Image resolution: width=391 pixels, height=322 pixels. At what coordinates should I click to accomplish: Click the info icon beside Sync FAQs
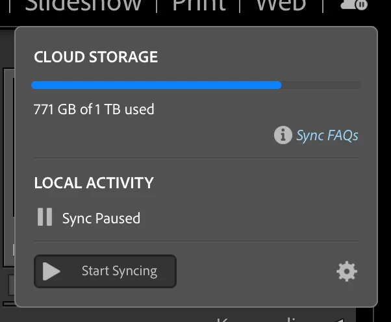click(283, 135)
